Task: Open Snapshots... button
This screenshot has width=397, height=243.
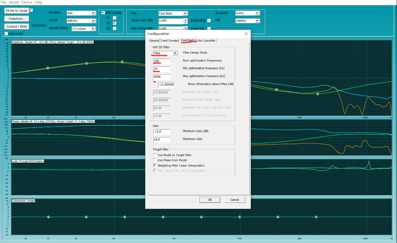Action: [17, 18]
